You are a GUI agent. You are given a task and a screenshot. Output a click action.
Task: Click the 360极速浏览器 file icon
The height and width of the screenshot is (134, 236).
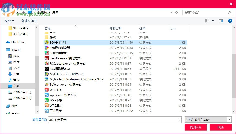(46, 48)
